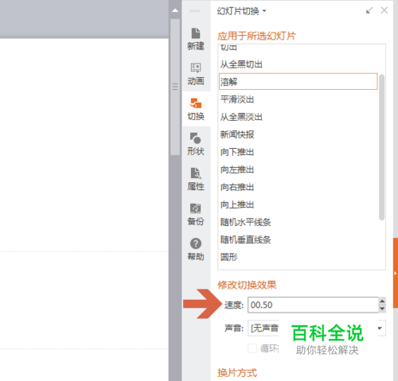398x381 pixels.
Task: Increase speed with the up stepper arrow
Action: (382, 301)
